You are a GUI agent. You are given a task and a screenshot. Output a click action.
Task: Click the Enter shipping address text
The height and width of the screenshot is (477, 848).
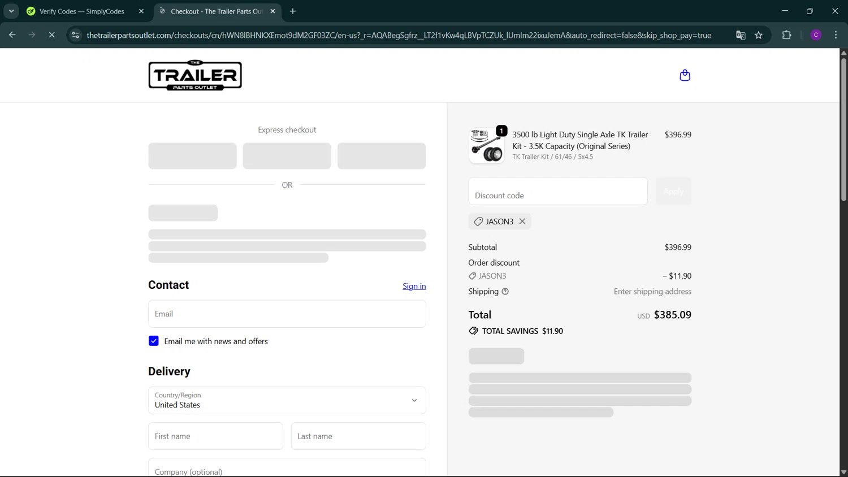tap(652, 292)
